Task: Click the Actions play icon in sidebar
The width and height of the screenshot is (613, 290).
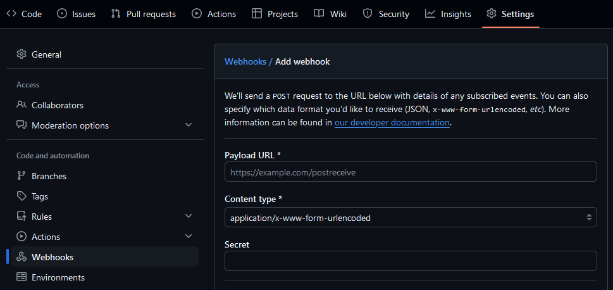Action: pos(22,237)
